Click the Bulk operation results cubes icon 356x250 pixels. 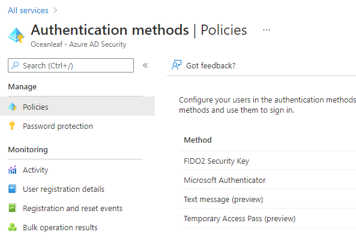tap(12, 227)
